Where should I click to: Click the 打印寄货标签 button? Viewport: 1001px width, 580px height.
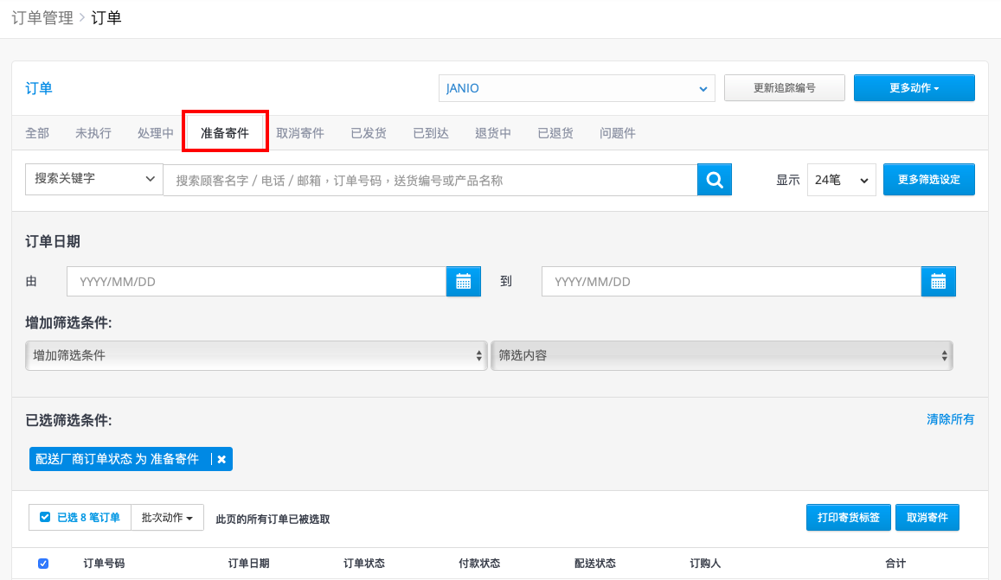tap(849, 518)
